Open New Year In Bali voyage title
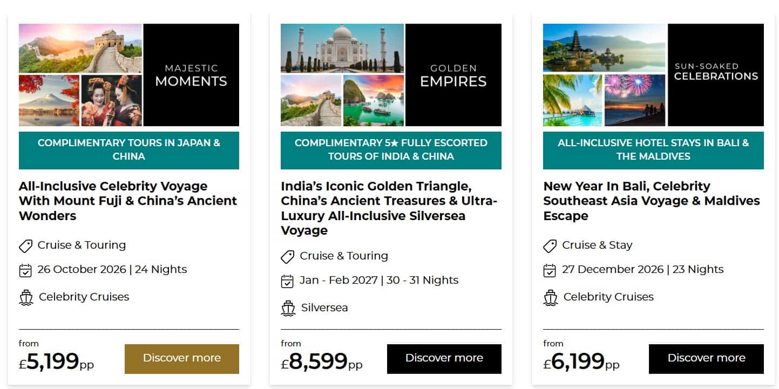 [652, 201]
